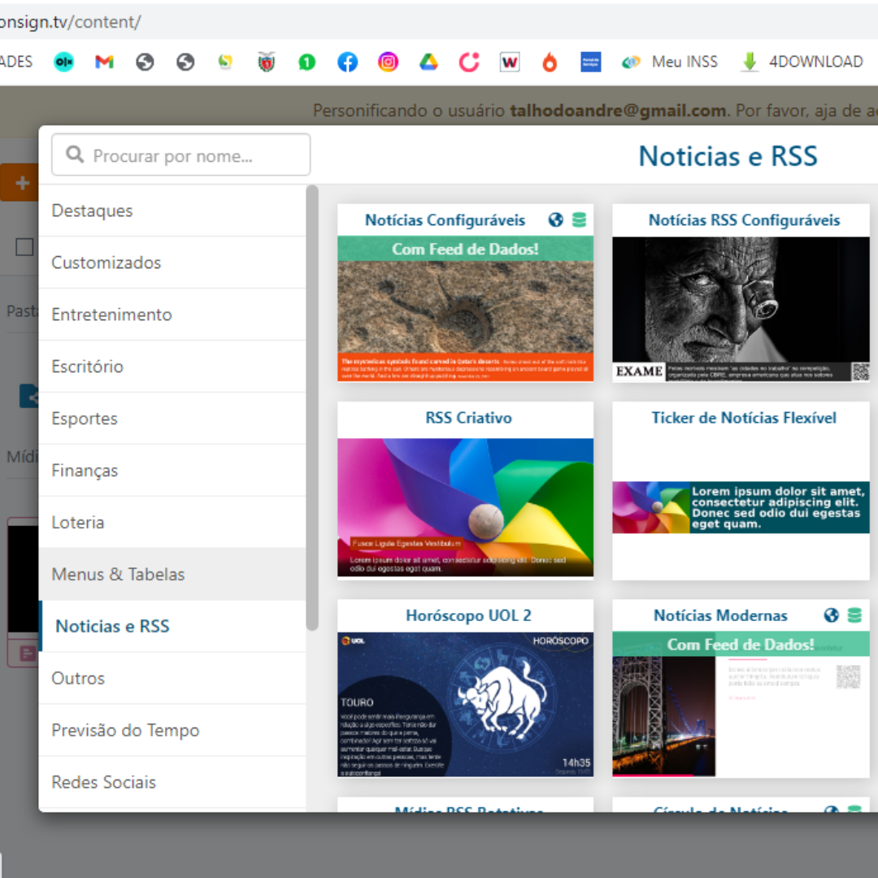The width and height of the screenshot is (878, 878).
Task: Select the Customizados category
Action: click(172, 263)
